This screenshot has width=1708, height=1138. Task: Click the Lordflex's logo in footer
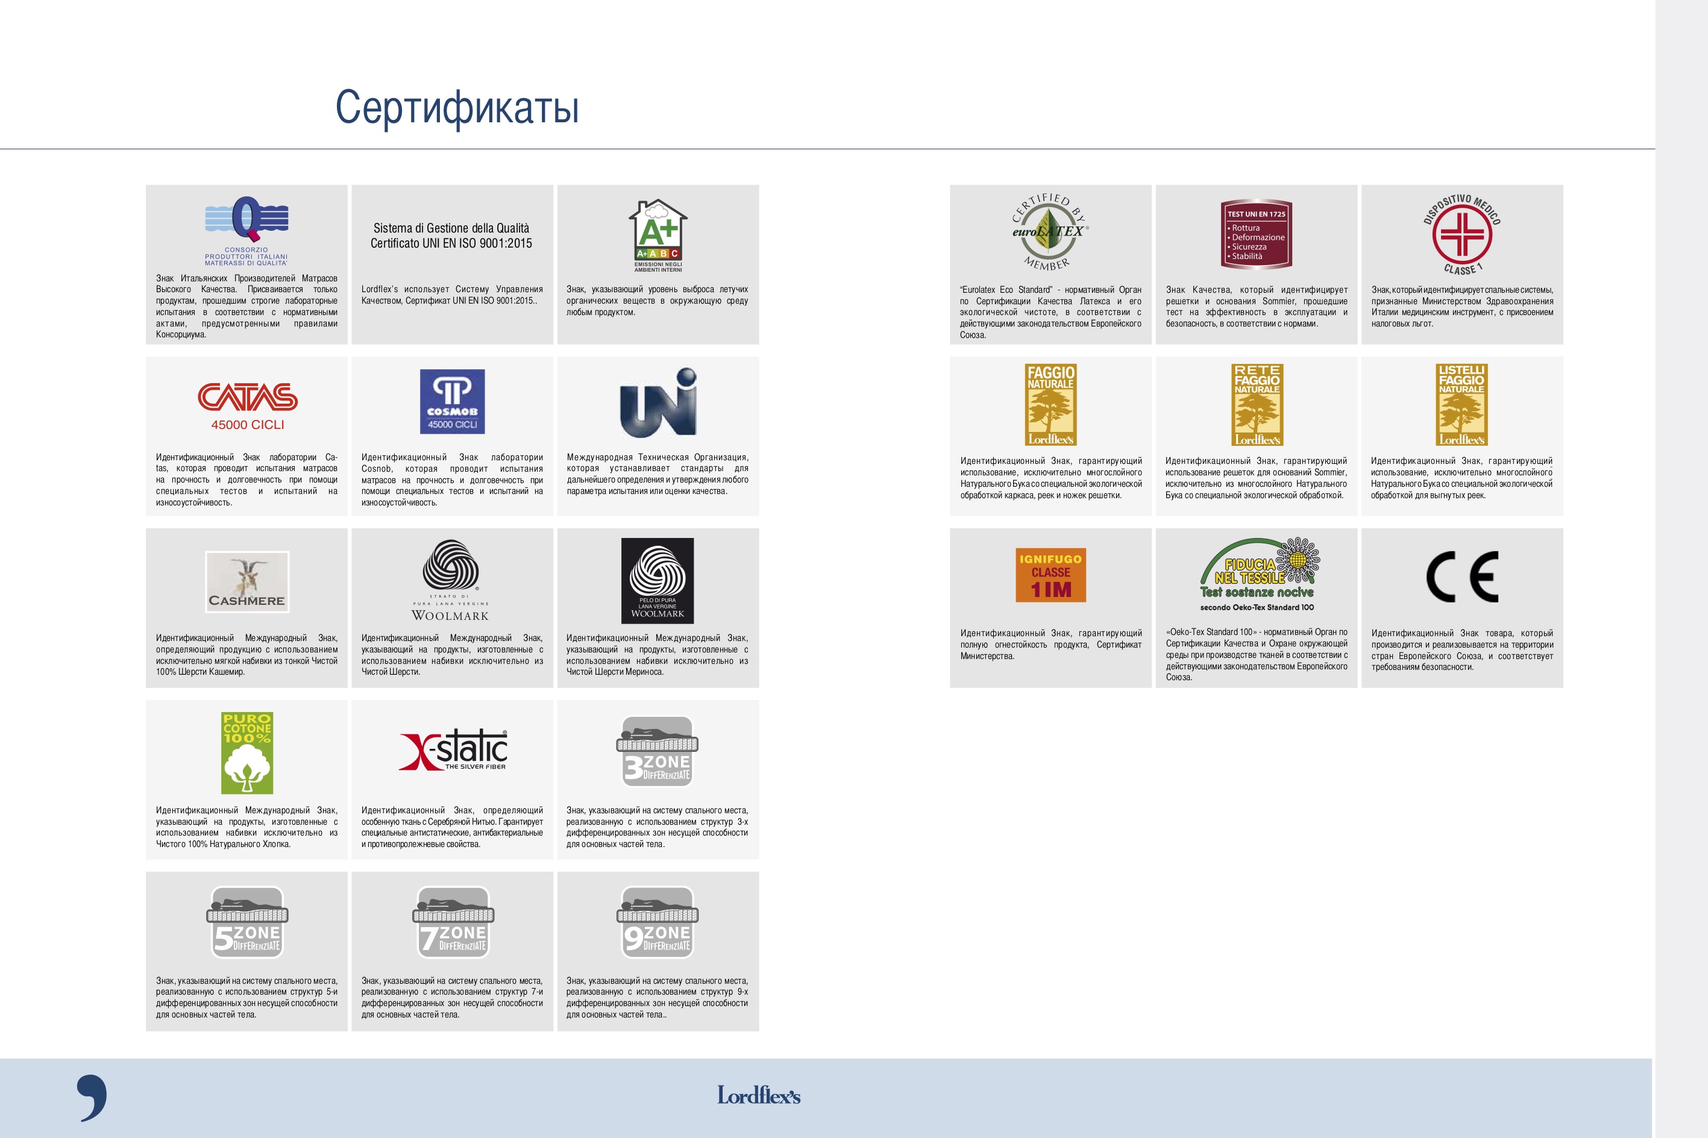click(759, 1095)
